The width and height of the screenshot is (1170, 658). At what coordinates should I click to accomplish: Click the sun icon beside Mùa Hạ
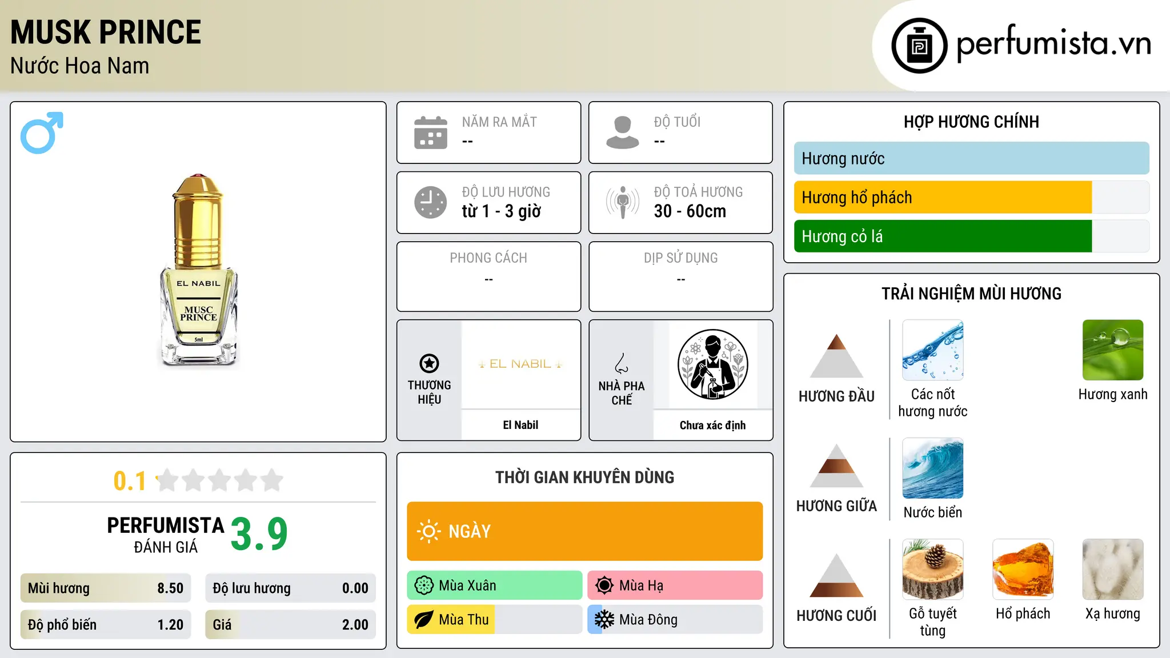pos(604,585)
